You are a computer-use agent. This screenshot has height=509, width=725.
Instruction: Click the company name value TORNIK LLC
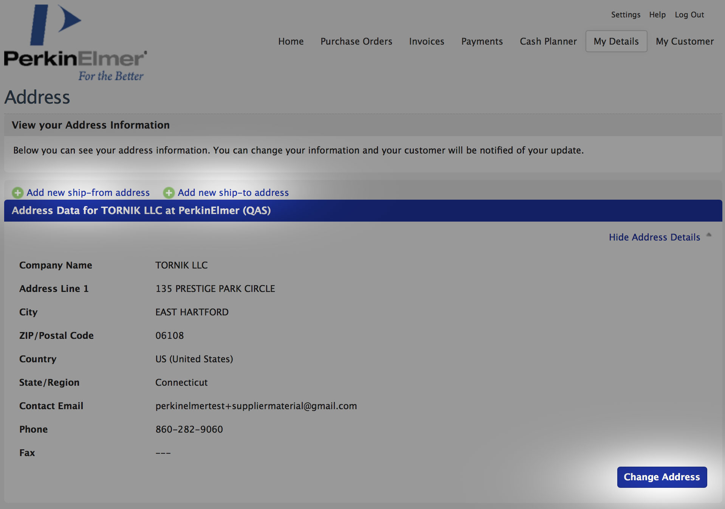[181, 265]
